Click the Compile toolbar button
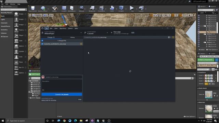The width and height of the screenshot is (219, 123). click(121, 9)
